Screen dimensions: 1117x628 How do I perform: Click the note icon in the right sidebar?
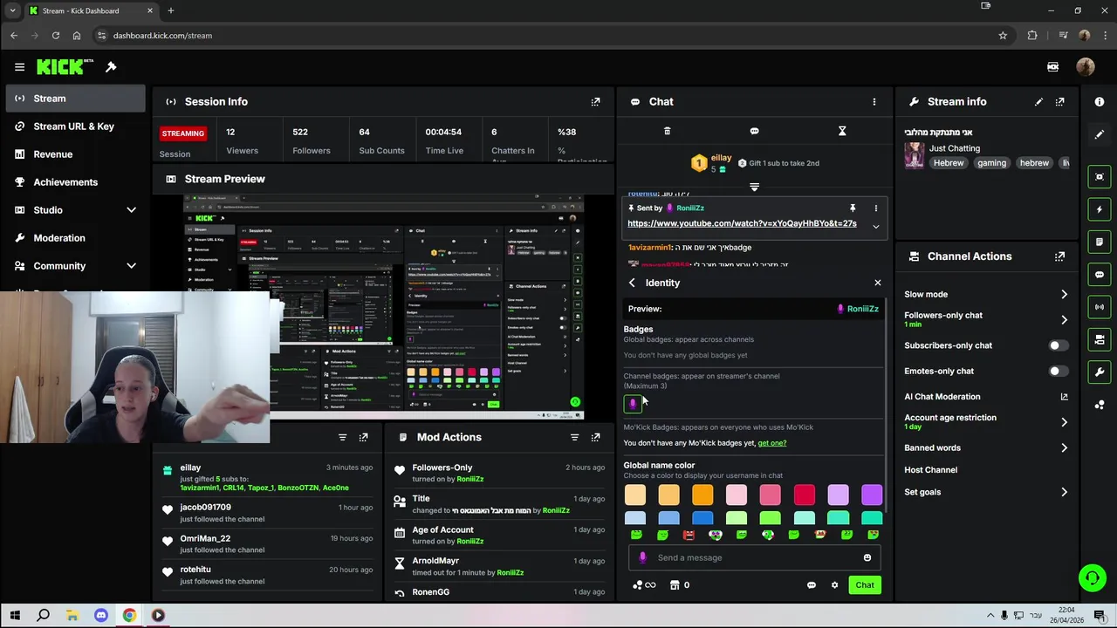point(1099,242)
